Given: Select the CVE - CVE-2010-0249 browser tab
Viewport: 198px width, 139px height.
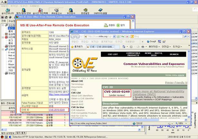Looking at the screenshot, I should pyautogui.click(x=100, y=47).
